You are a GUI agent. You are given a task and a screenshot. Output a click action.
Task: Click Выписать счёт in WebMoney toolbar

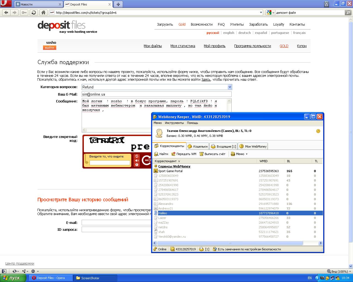click(x=212, y=154)
